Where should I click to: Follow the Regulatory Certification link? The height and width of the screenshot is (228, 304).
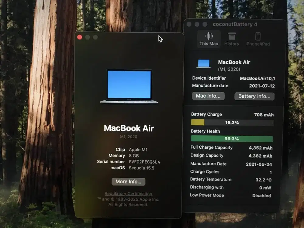(x=128, y=194)
